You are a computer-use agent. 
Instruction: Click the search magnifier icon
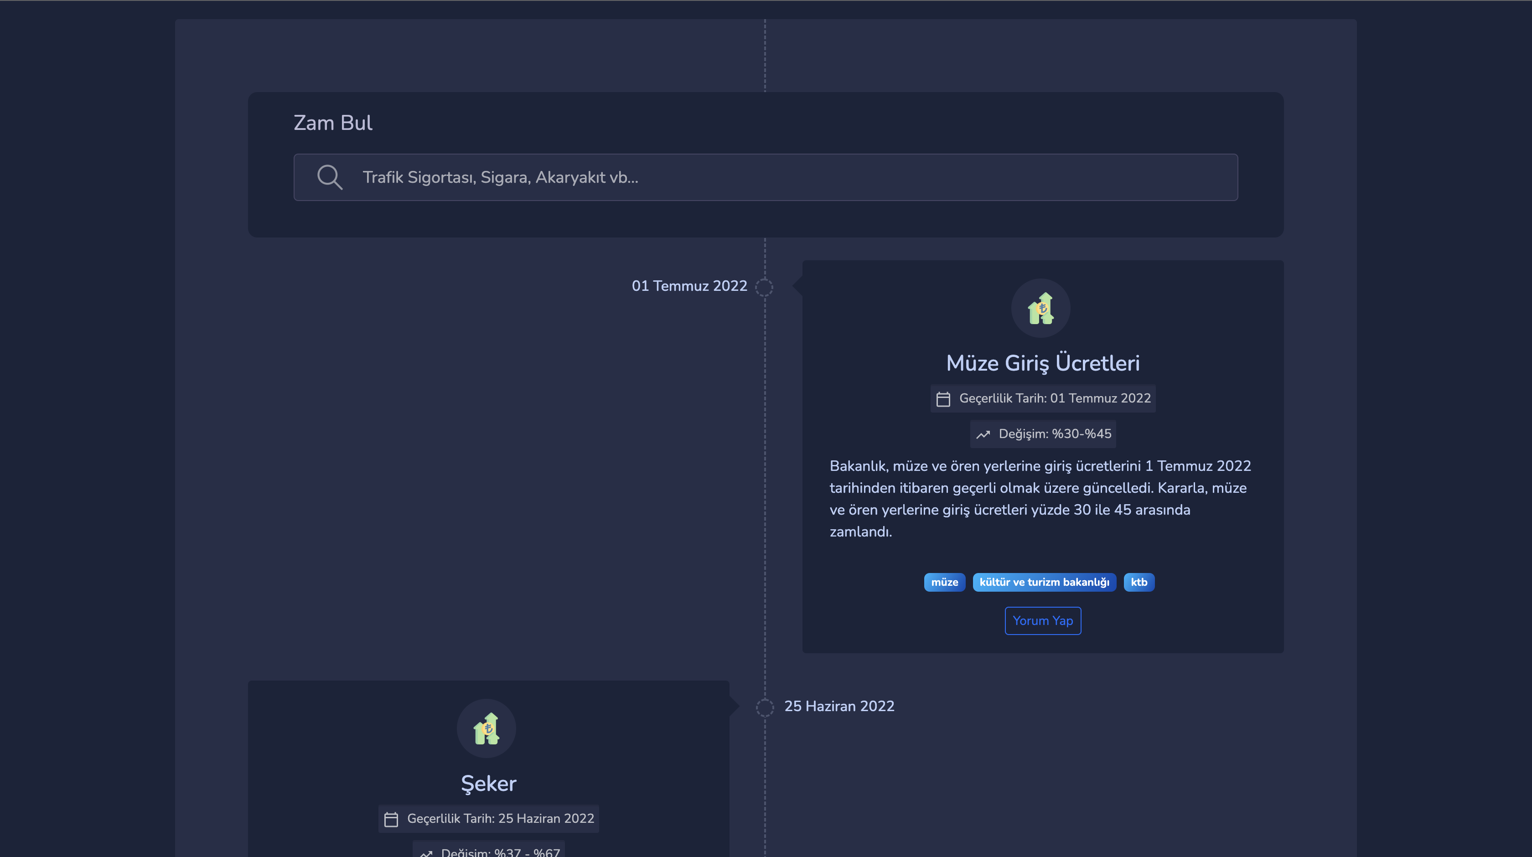330,177
